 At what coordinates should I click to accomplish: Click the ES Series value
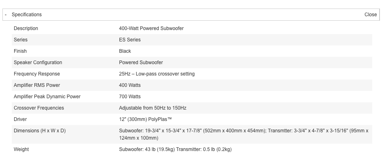point(130,40)
